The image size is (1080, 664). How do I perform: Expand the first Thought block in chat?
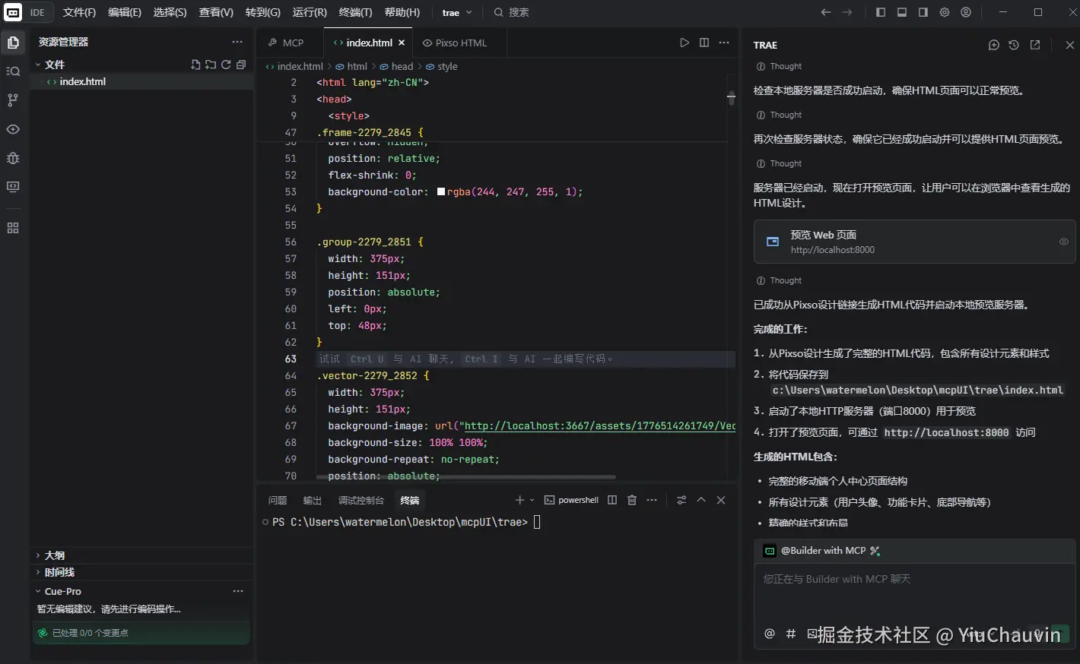[779, 66]
